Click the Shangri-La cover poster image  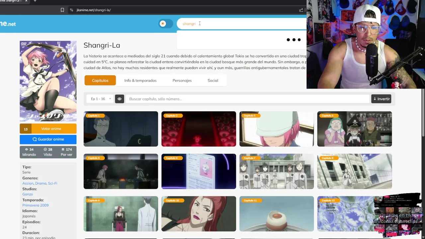click(x=48, y=81)
